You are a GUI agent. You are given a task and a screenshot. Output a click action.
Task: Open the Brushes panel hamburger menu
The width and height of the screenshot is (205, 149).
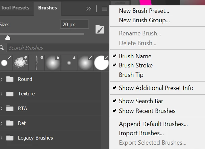pyautogui.click(x=104, y=9)
